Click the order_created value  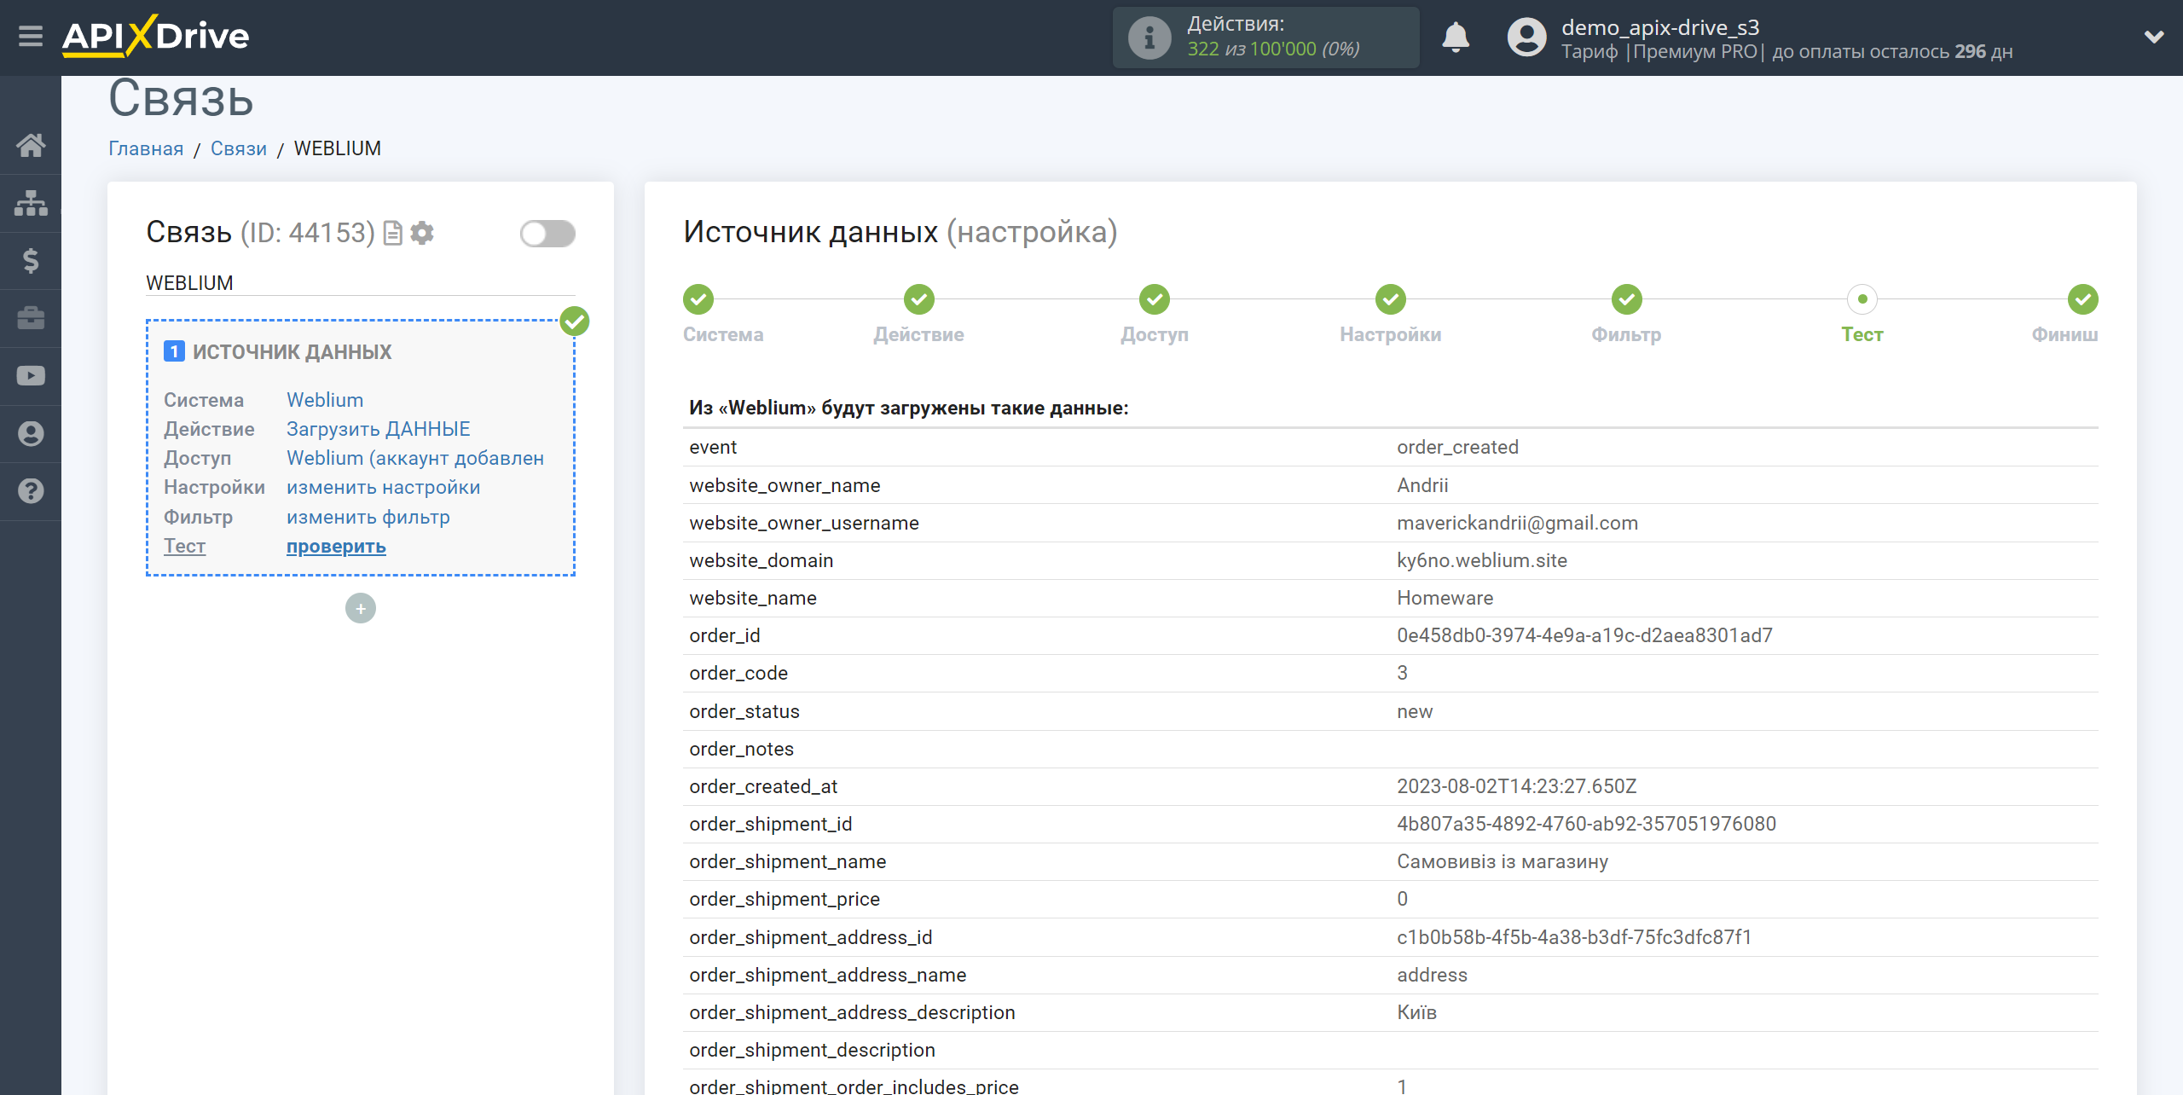(x=1457, y=447)
